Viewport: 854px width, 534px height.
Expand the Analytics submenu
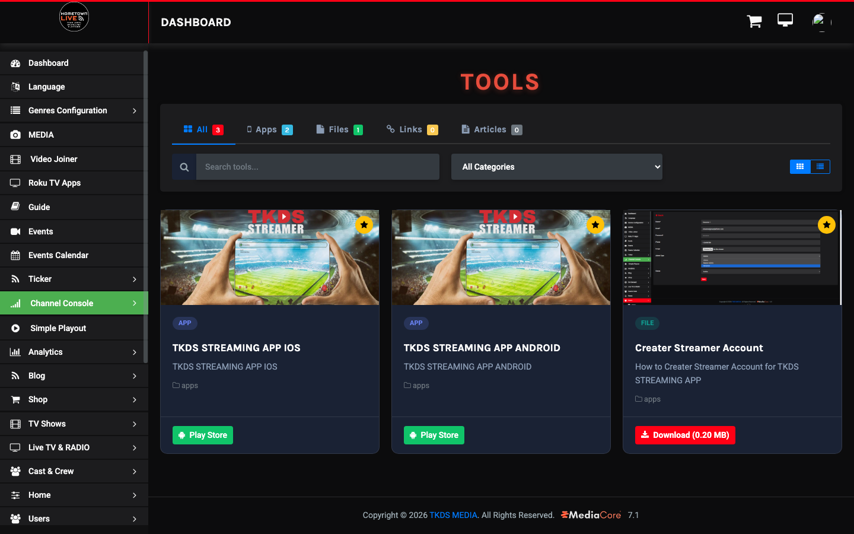(135, 352)
